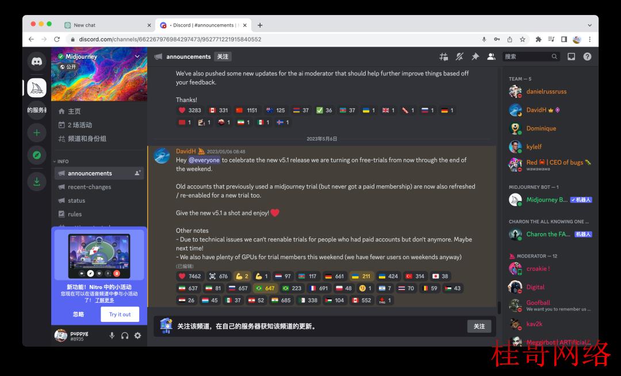Open member Dominique in member list

point(550,128)
